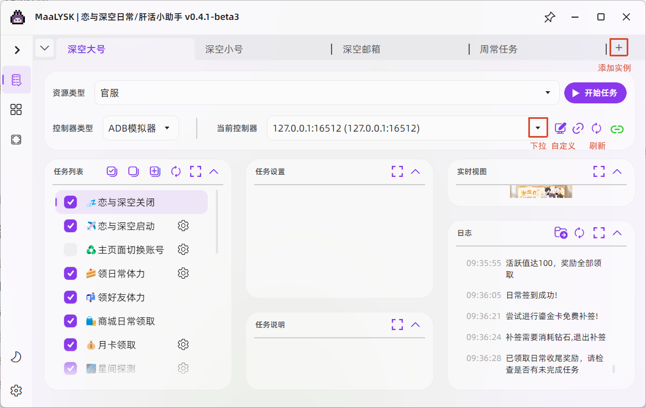Open the screenshot frame page in sidebar
646x408 pixels.
coord(16,140)
